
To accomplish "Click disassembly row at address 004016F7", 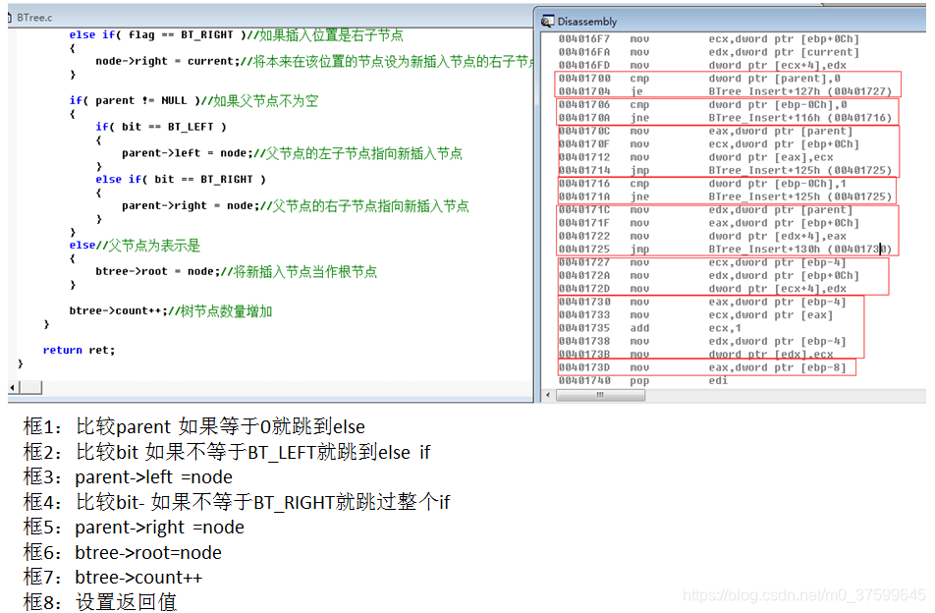I will (709, 38).
